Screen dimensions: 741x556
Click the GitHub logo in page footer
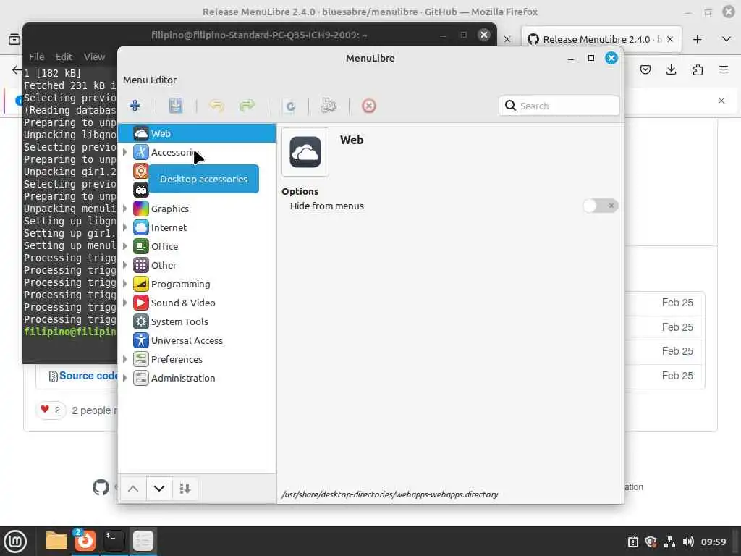tap(101, 487)
